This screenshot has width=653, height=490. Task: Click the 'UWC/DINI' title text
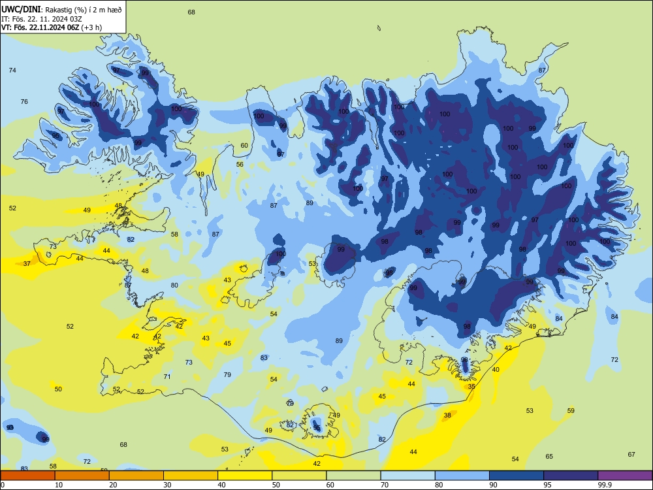(21, 9)
